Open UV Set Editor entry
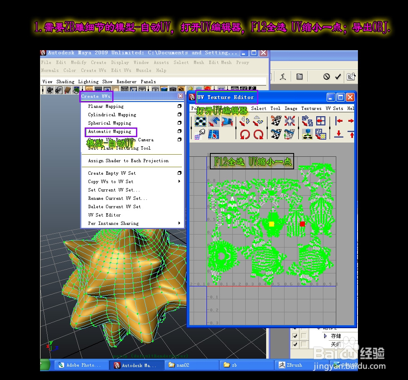 tap(104, 215)
